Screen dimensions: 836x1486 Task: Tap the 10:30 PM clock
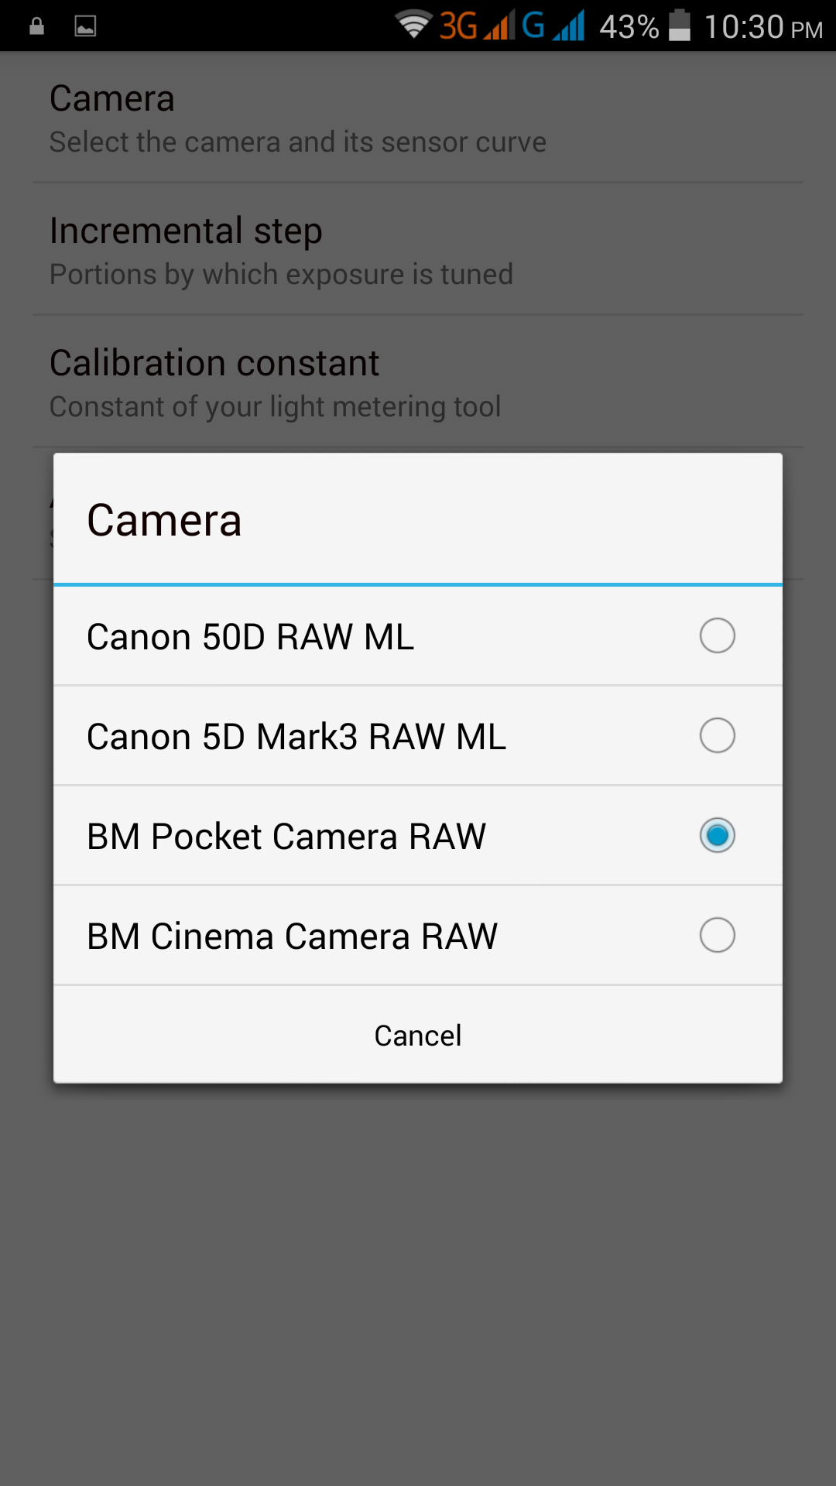point(763,27)
